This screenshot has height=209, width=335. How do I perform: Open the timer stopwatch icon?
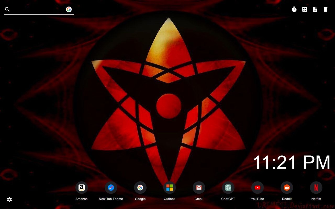coord(294,9)
